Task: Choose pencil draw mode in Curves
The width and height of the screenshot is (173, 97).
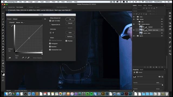Action: click(12, 26)
